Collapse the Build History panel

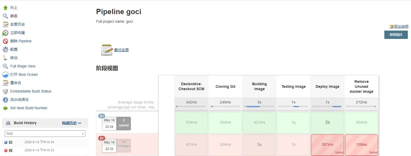[x=80, y=123]
